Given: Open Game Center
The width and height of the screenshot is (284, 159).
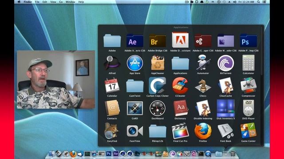Looking at the screenshot, I should pyautogui.click(x=248, y=131).
